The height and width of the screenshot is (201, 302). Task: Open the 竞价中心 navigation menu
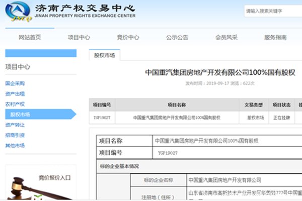point(128,37)
